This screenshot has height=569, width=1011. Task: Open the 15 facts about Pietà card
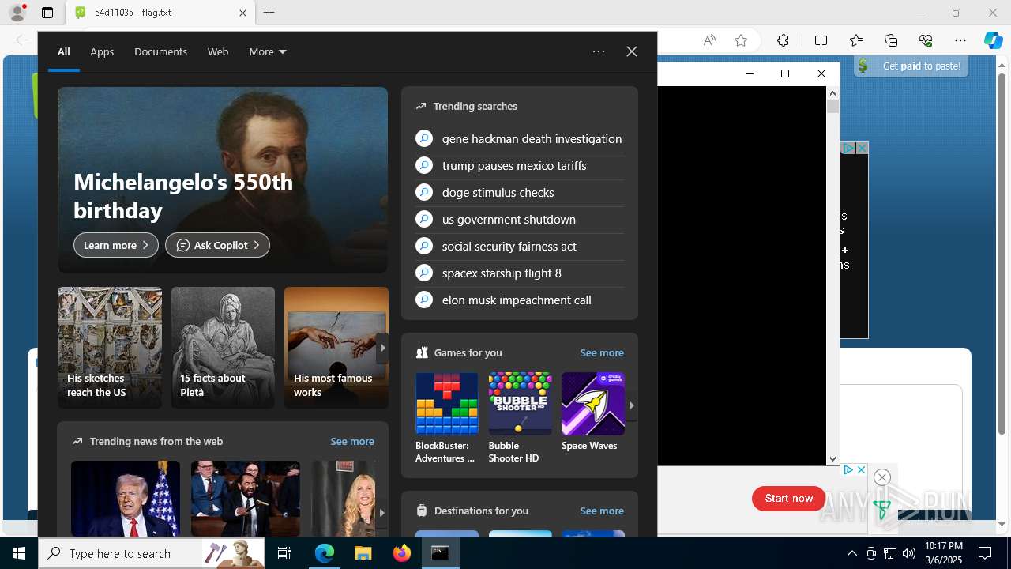click(223, 348)
